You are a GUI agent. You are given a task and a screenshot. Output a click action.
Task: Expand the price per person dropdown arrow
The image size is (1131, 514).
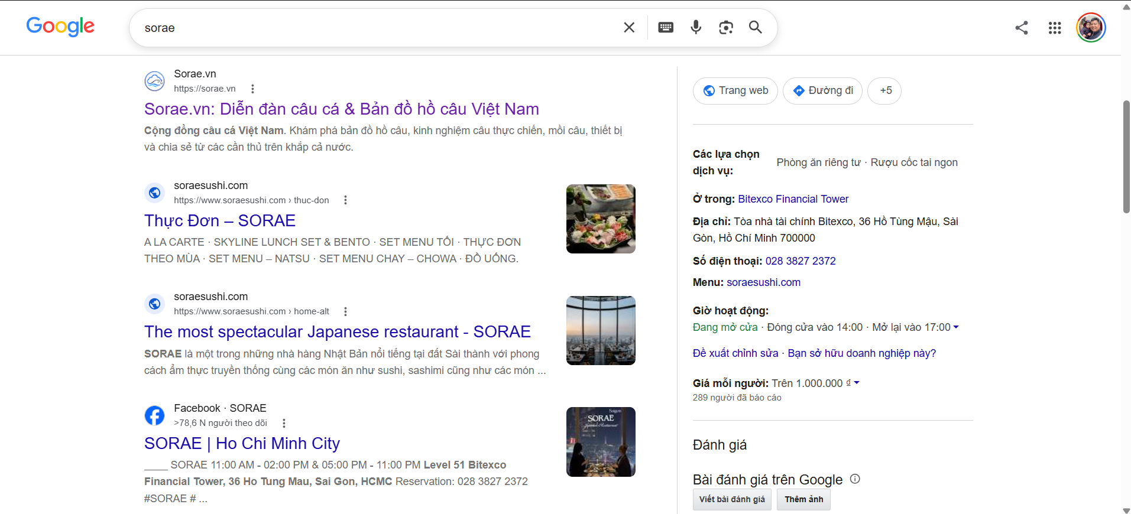pyautogui.click(x=857, y=383)
